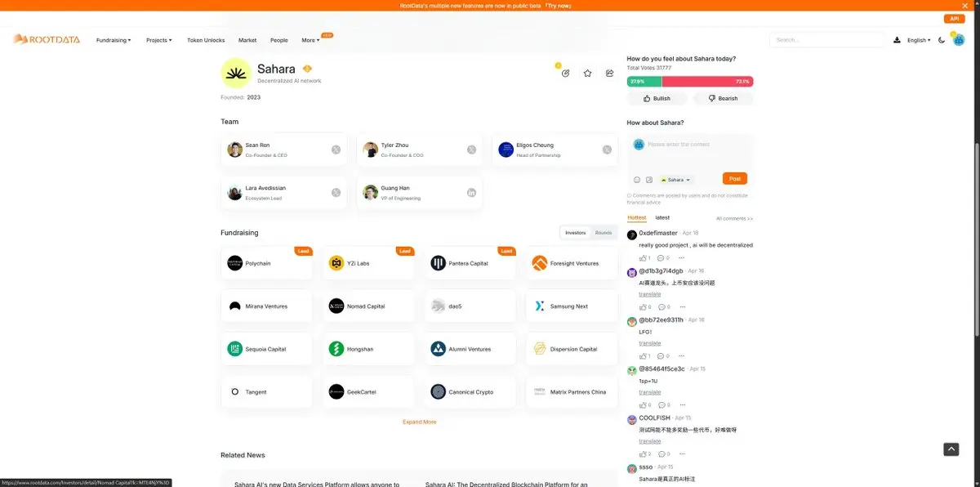Open the Nomad Capital investor card
This screenshot has width=980, height=487.
click(x=368, y=306)
